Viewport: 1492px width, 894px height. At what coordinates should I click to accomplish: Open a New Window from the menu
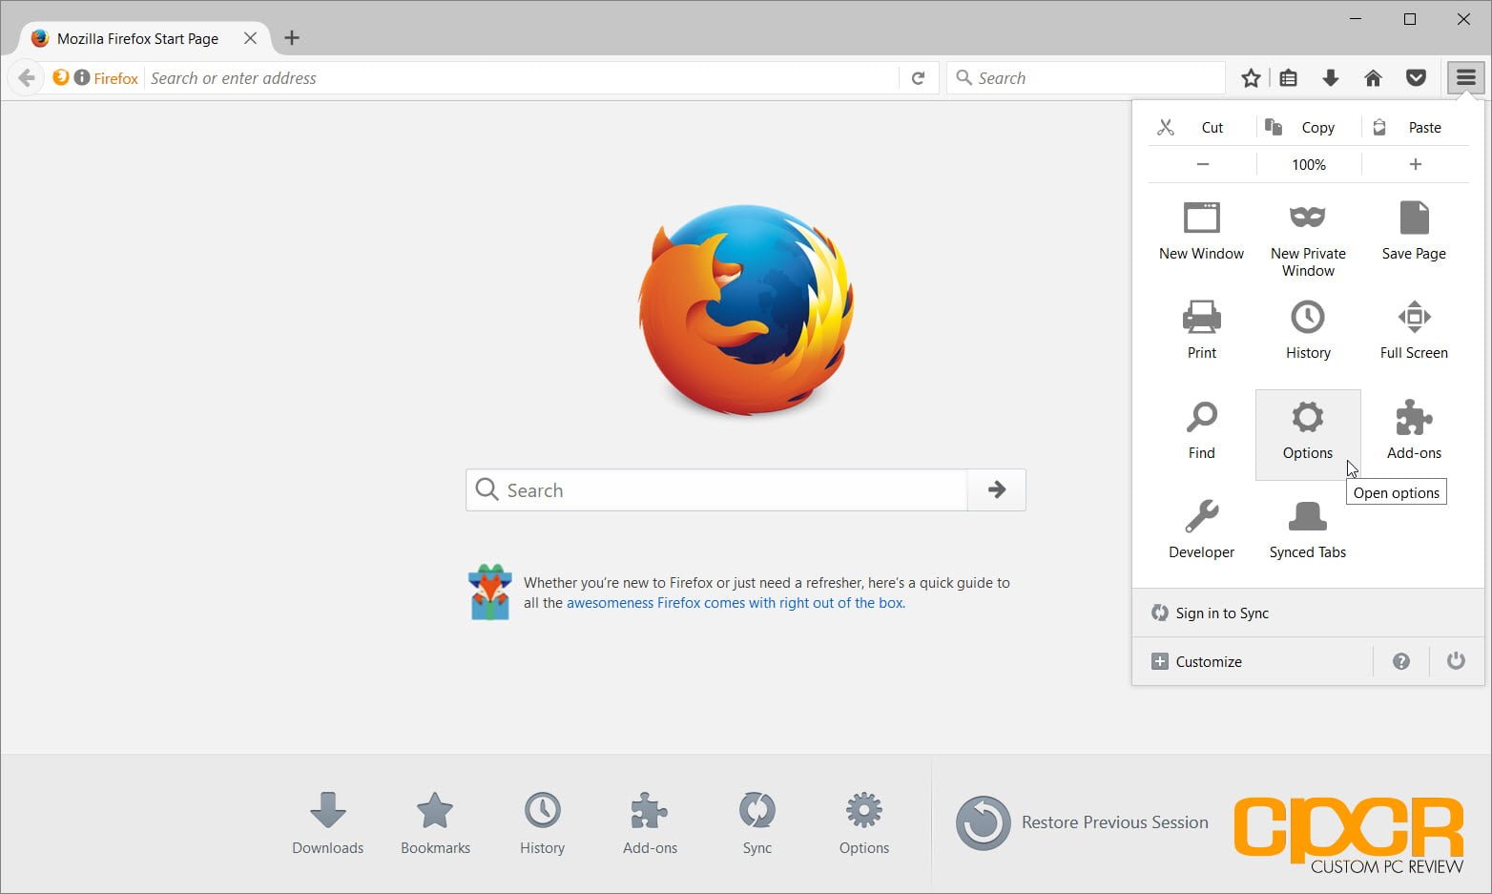(x=1201, y=232)
